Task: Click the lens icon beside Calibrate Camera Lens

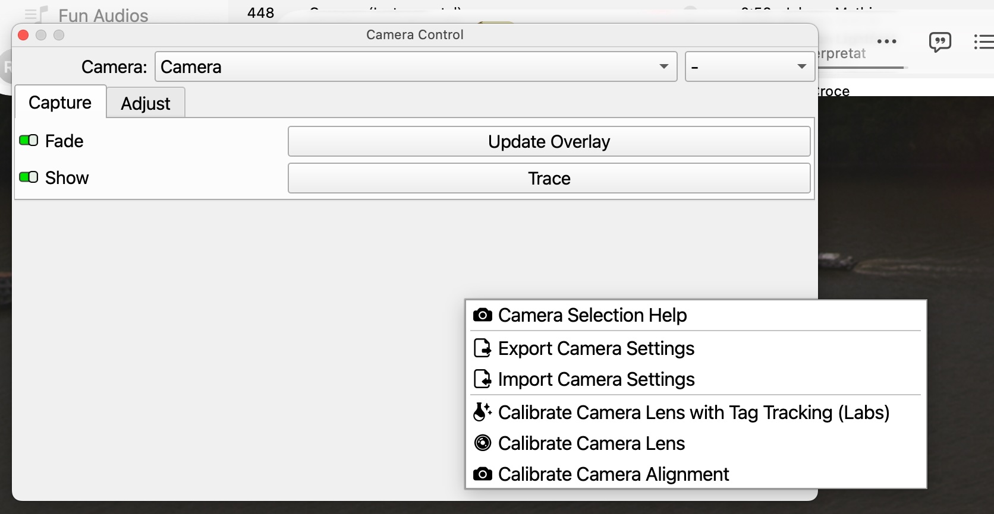Action: [482, 443]
